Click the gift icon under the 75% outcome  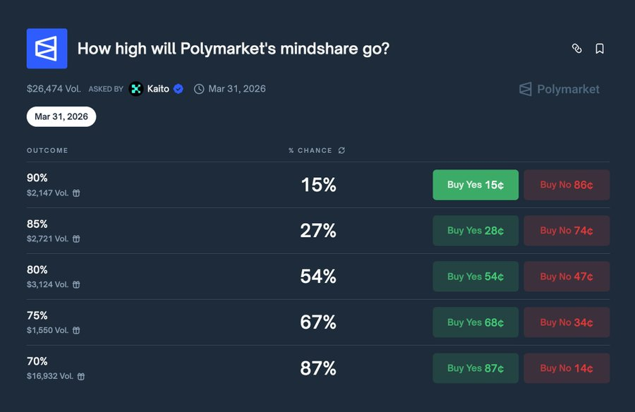coord(76,330)
